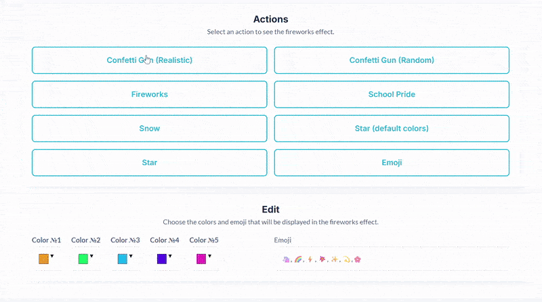Start the School Pride effect

pos(392,94)
